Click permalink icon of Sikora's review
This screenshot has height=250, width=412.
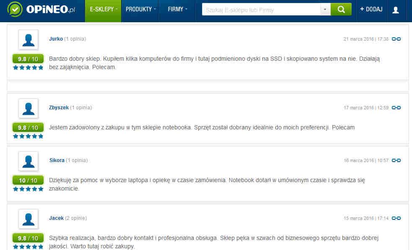tap(396, 160)
